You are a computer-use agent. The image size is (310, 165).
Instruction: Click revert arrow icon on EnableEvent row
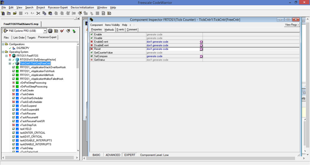coord(201,42)
